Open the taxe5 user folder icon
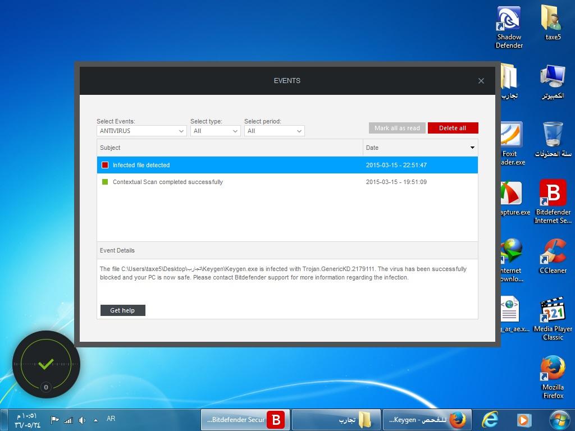The width and height of the screenshot is (575, 431). (x=553, y=22)
